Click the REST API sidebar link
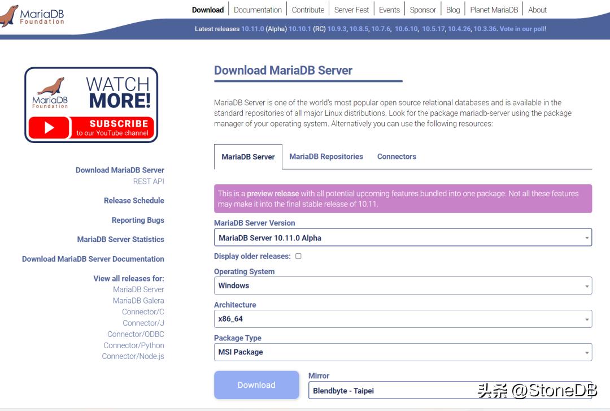610x411 pixels. coord(149,181)
